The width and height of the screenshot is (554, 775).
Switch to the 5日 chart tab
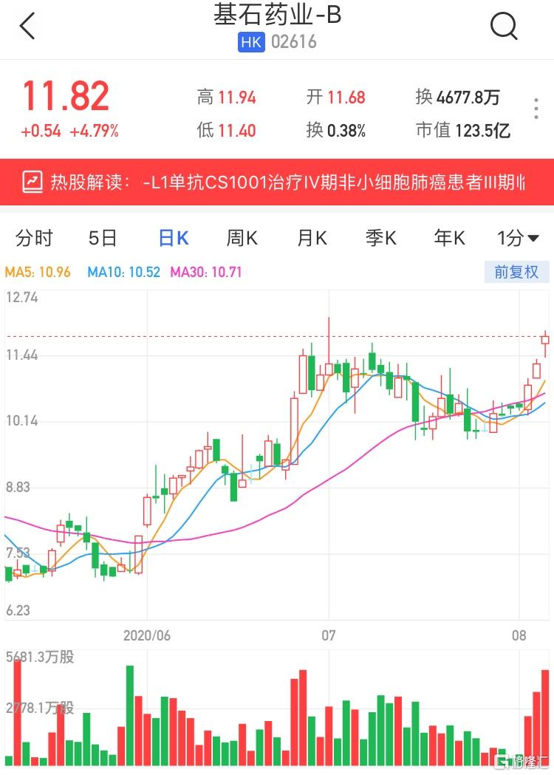[103, 238]
